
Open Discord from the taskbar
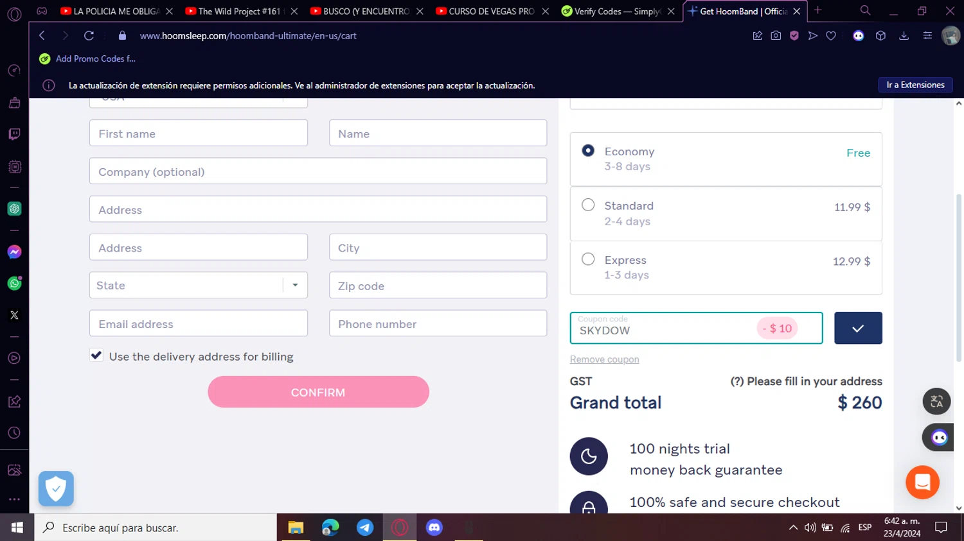[434, 528]
